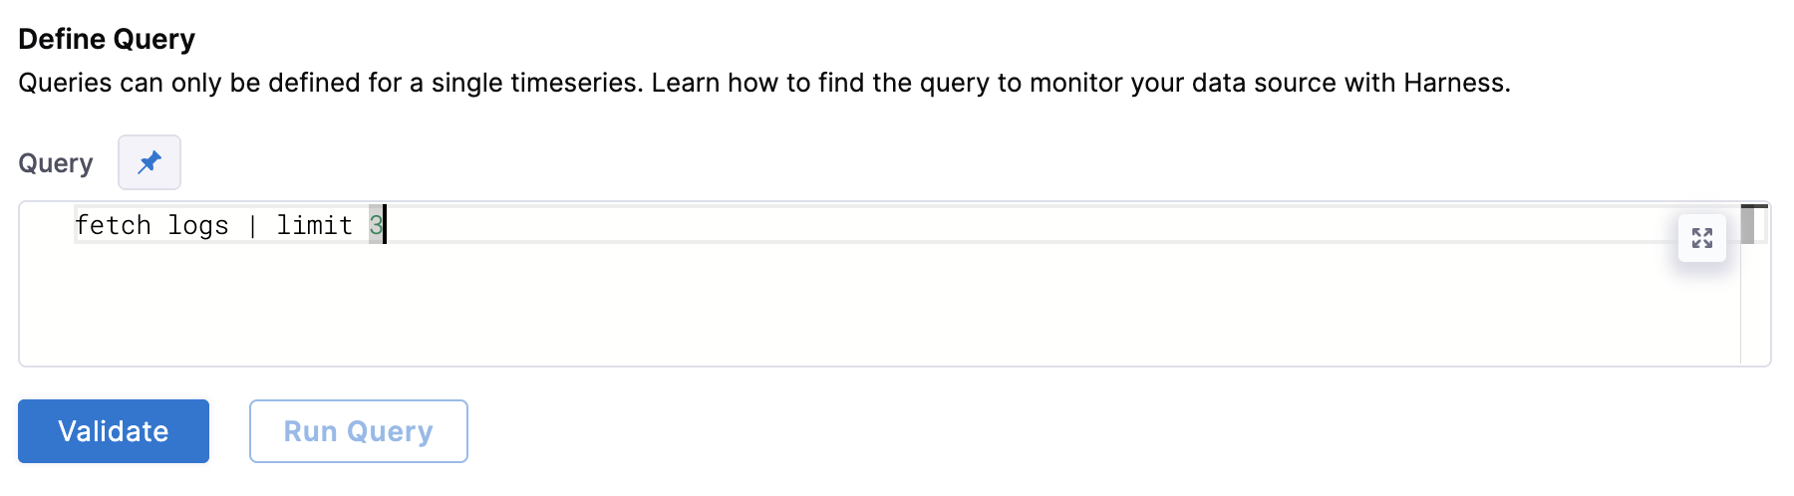Click the Run Query button
The height and width of the screenshot is (496, 1794).
(358, 431)
